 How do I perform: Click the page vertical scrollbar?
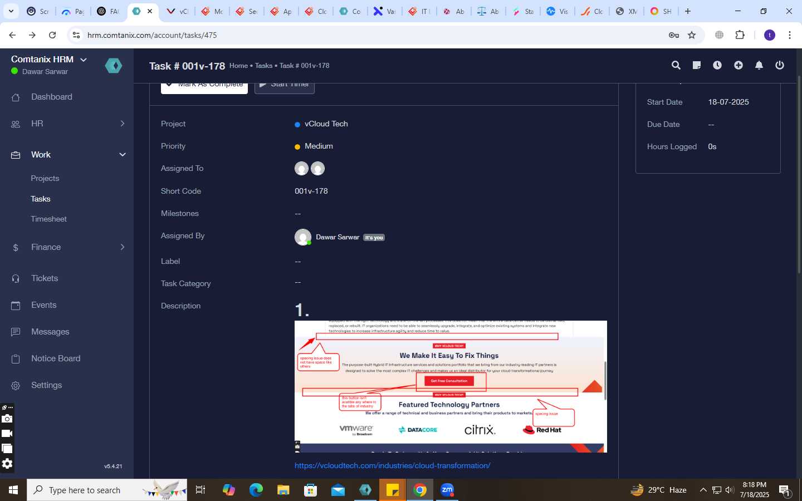(x=799, y=174)
